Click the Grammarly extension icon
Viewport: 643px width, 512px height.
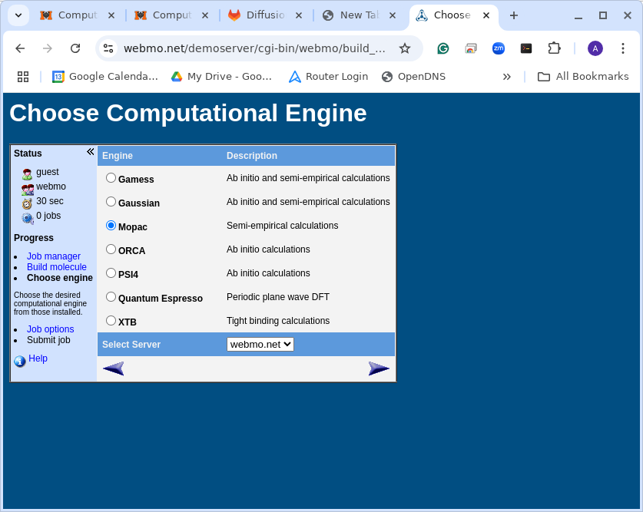click(443, 48)
